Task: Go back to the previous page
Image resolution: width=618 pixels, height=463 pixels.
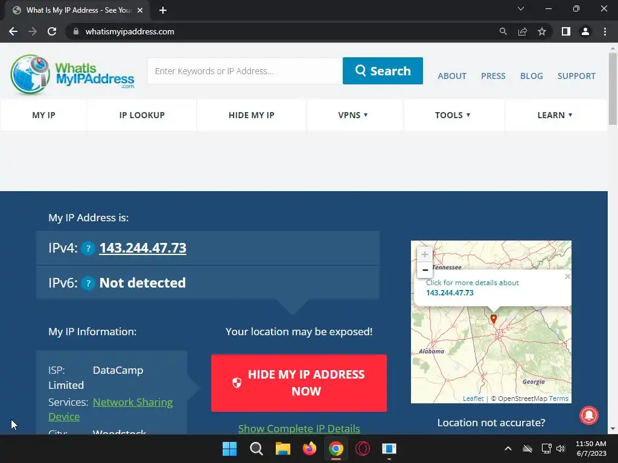Action: click(13, 31)
